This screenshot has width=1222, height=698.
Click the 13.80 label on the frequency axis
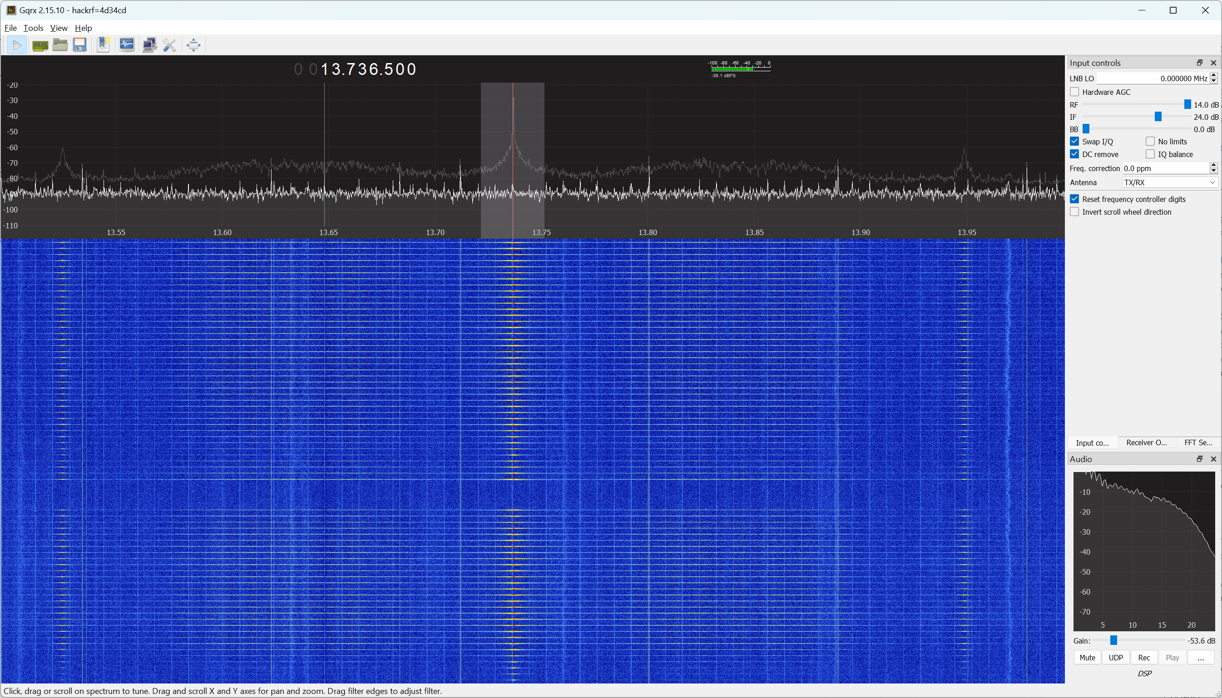(x=648, y=232)
